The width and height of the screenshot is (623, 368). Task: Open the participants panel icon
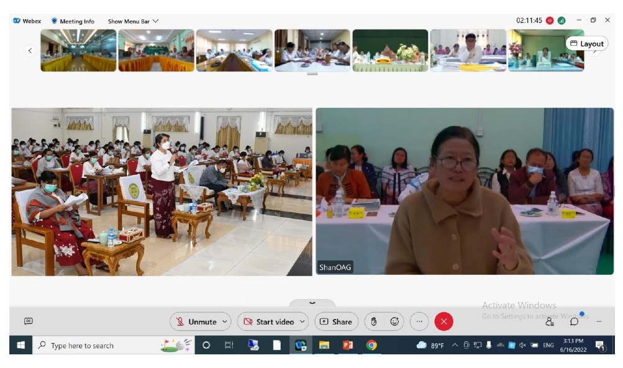click(549, 321)
